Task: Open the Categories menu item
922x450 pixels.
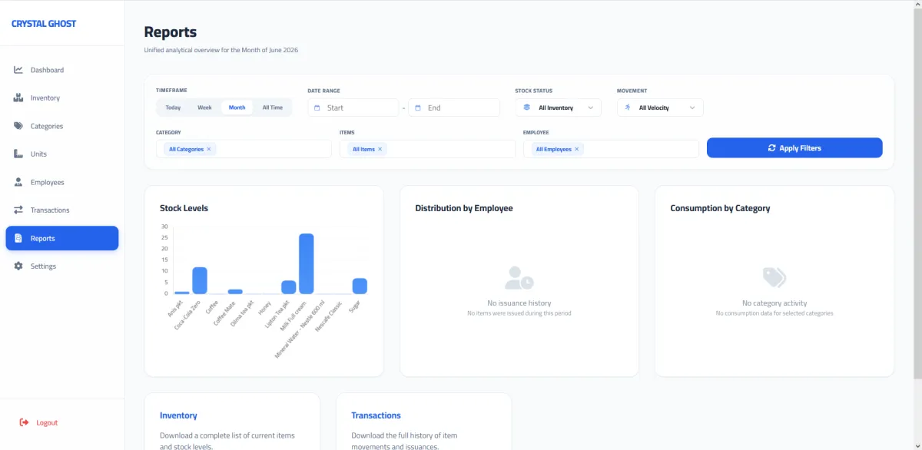Action: pos(62,126)
